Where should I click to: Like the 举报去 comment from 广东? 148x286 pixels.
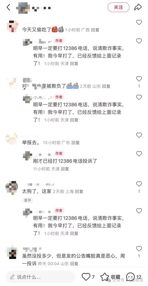tap(139, 135)
